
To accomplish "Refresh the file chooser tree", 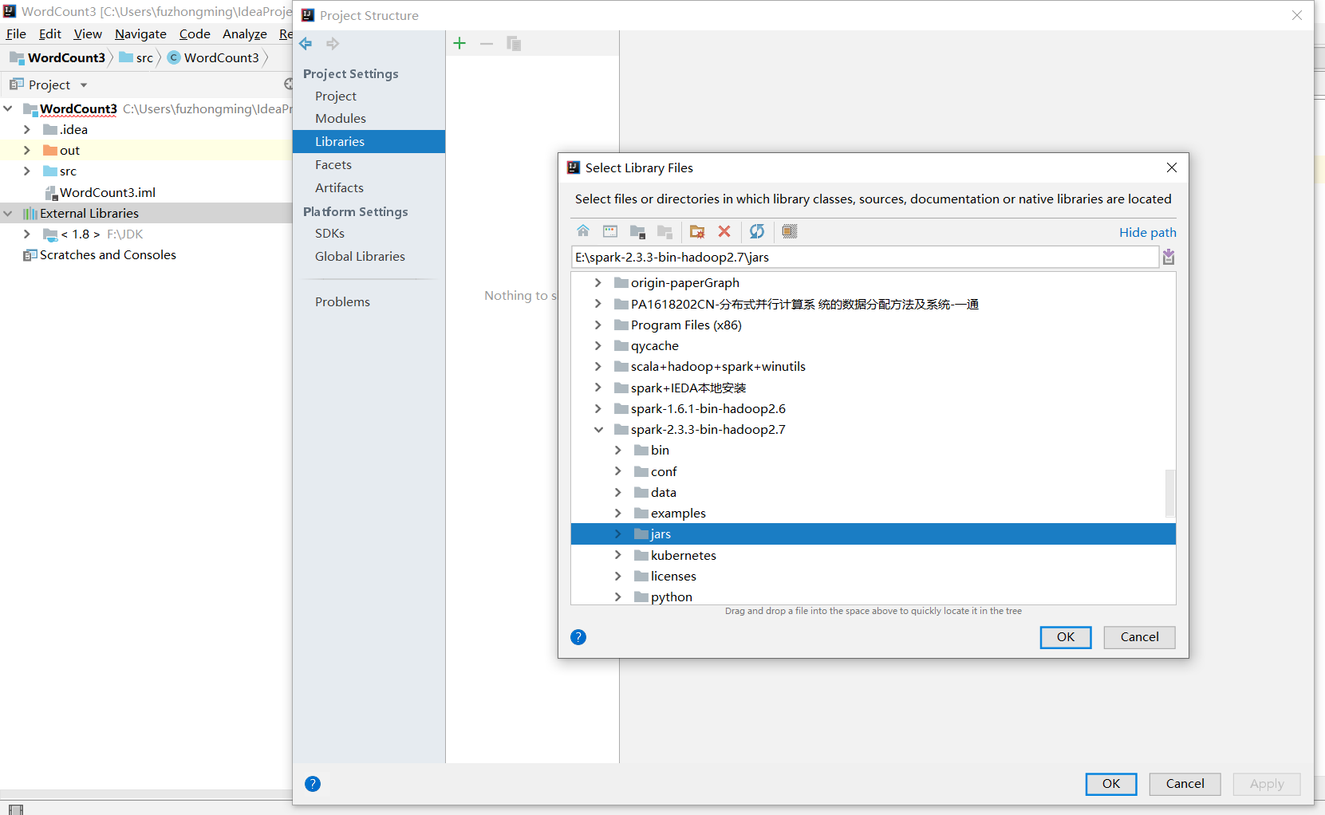I will (x=756, y=231).
